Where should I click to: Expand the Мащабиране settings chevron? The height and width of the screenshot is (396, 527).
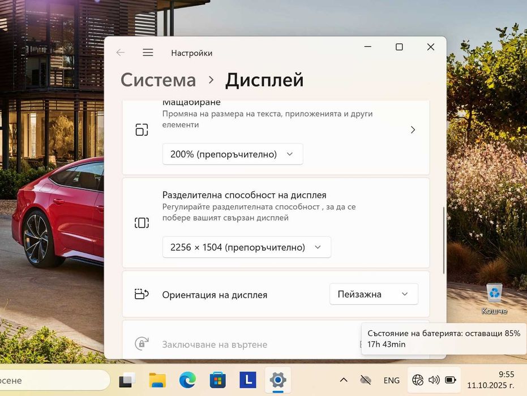413,130
